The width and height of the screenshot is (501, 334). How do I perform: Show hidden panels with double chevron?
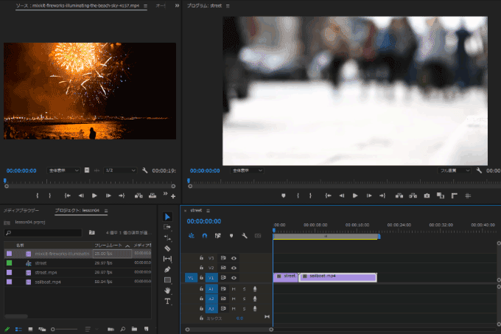pos(177,5)
